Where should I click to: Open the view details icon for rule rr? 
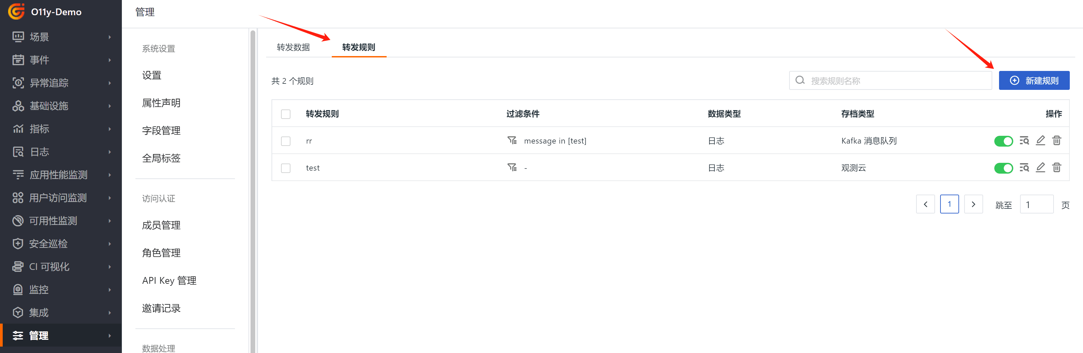(x=1024, y=141)
